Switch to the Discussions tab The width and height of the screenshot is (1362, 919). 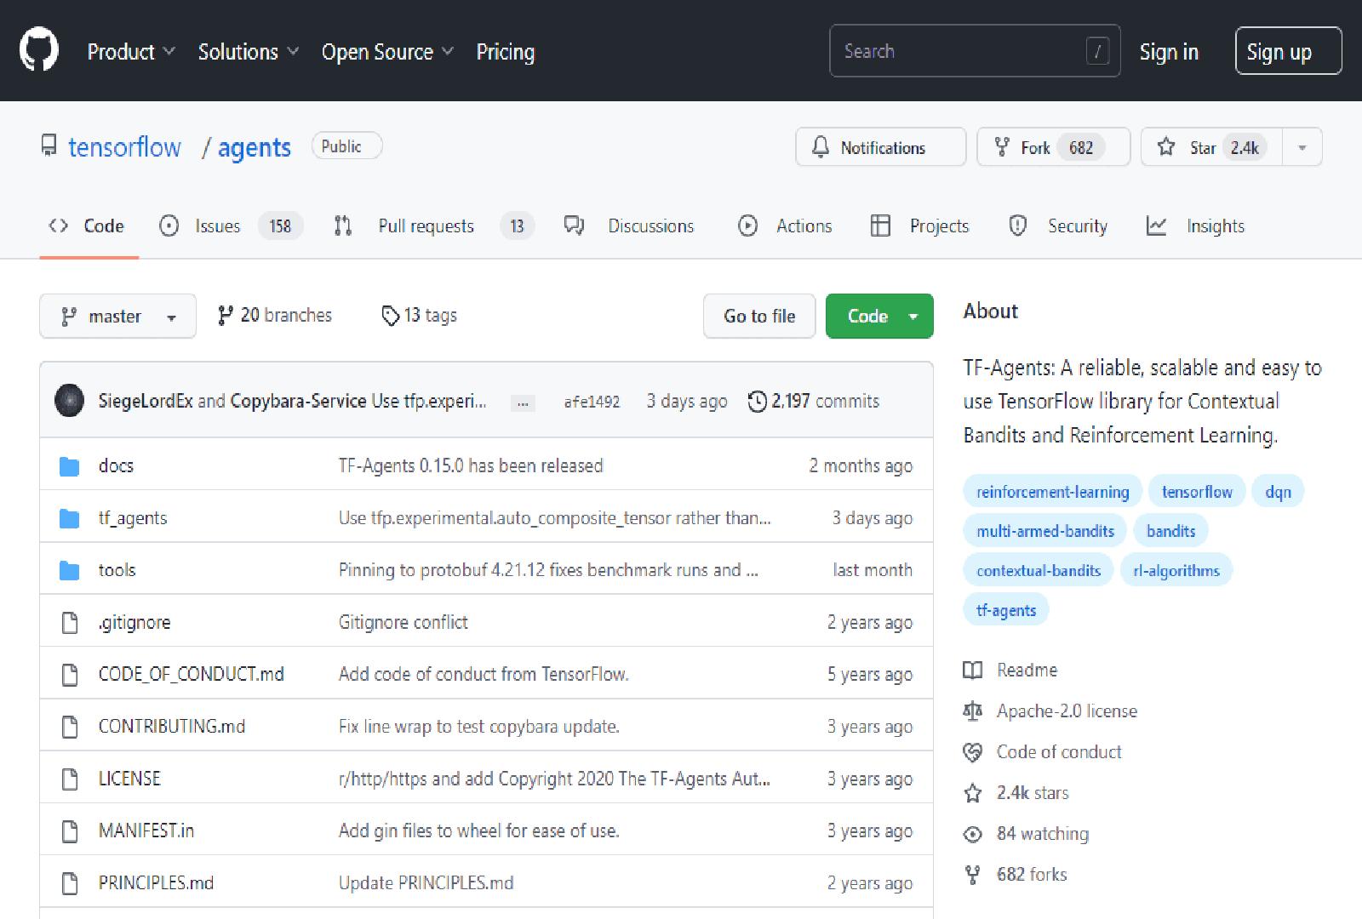point(650,225)
